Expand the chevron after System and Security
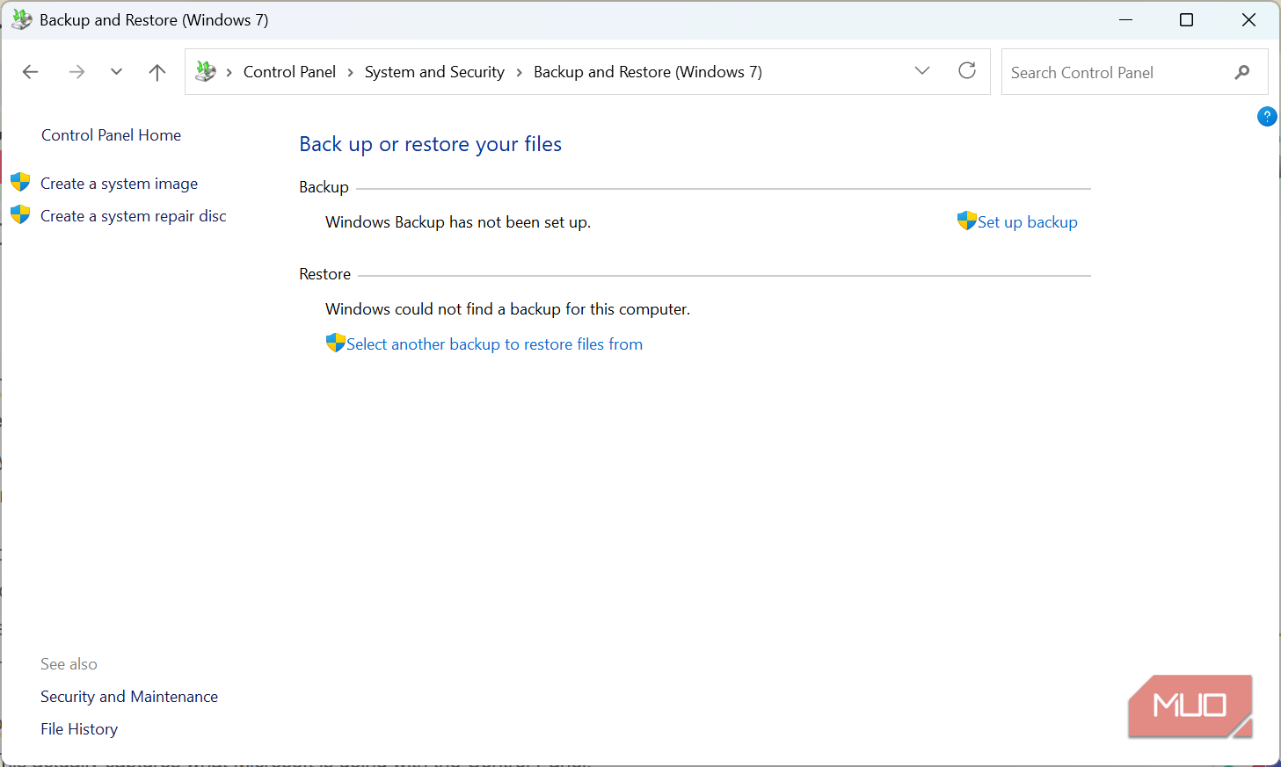The image size is (1281, 767). click(x=519, y=72)
